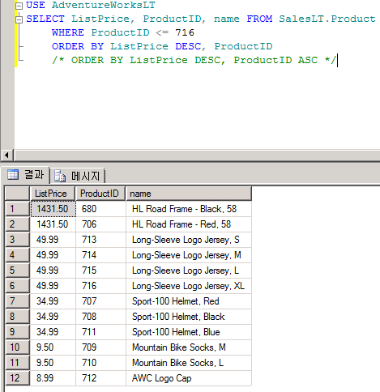Click the 1431.50 cell in row 1
380x392 pixels.
53,209
